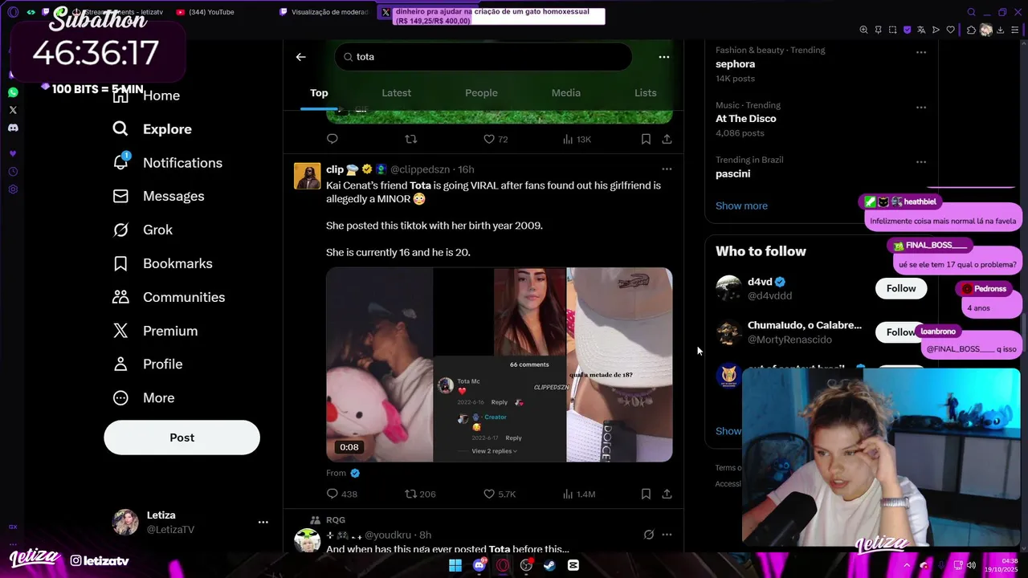Viewport: 1028px width, 578px height.
Task: Click Show more under trending
Action: [741, 206]
